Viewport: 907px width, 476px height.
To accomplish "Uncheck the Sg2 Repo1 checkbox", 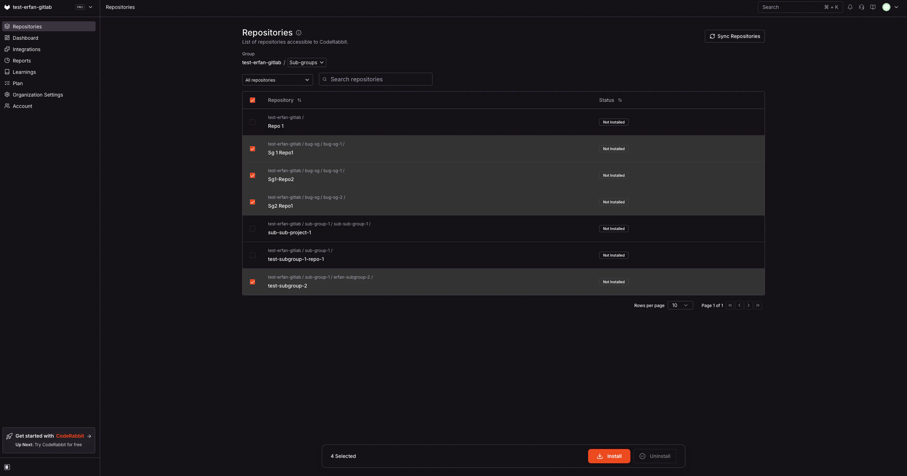I will 252,202.
